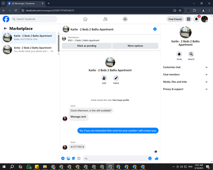Open the notifications bell with badge

[x=196, y=19]
